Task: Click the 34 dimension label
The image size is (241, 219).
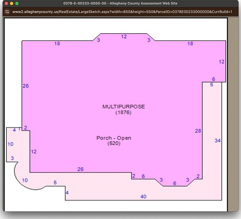Action: click(x=217, y=140)
